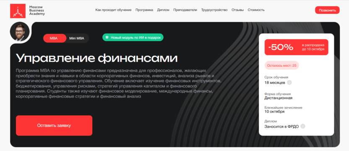The width and height of the screenshot is (349, 151).
Task: Open Как проходит обучение menu item
Action: (x=113, y=10)
